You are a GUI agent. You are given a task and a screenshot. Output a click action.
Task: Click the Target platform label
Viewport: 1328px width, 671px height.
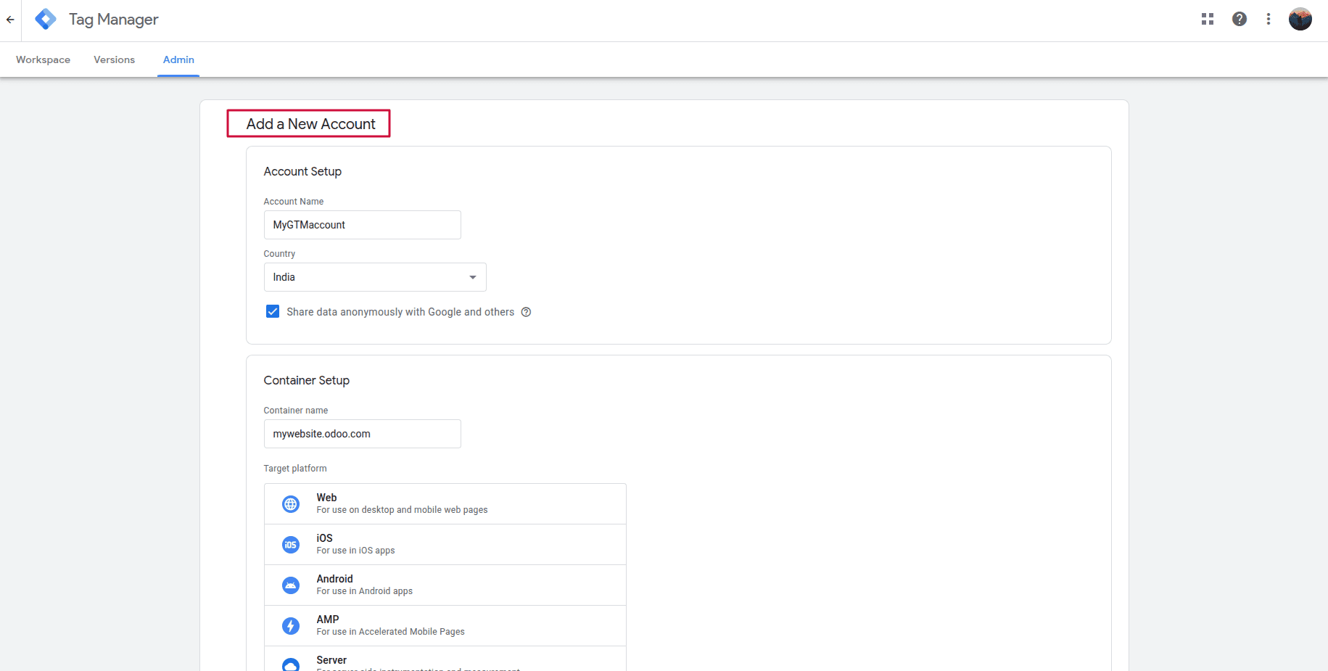295,469
